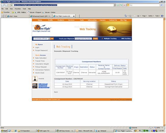Open Favorites star button
This screenshot has width=166, height=133.
5,12
